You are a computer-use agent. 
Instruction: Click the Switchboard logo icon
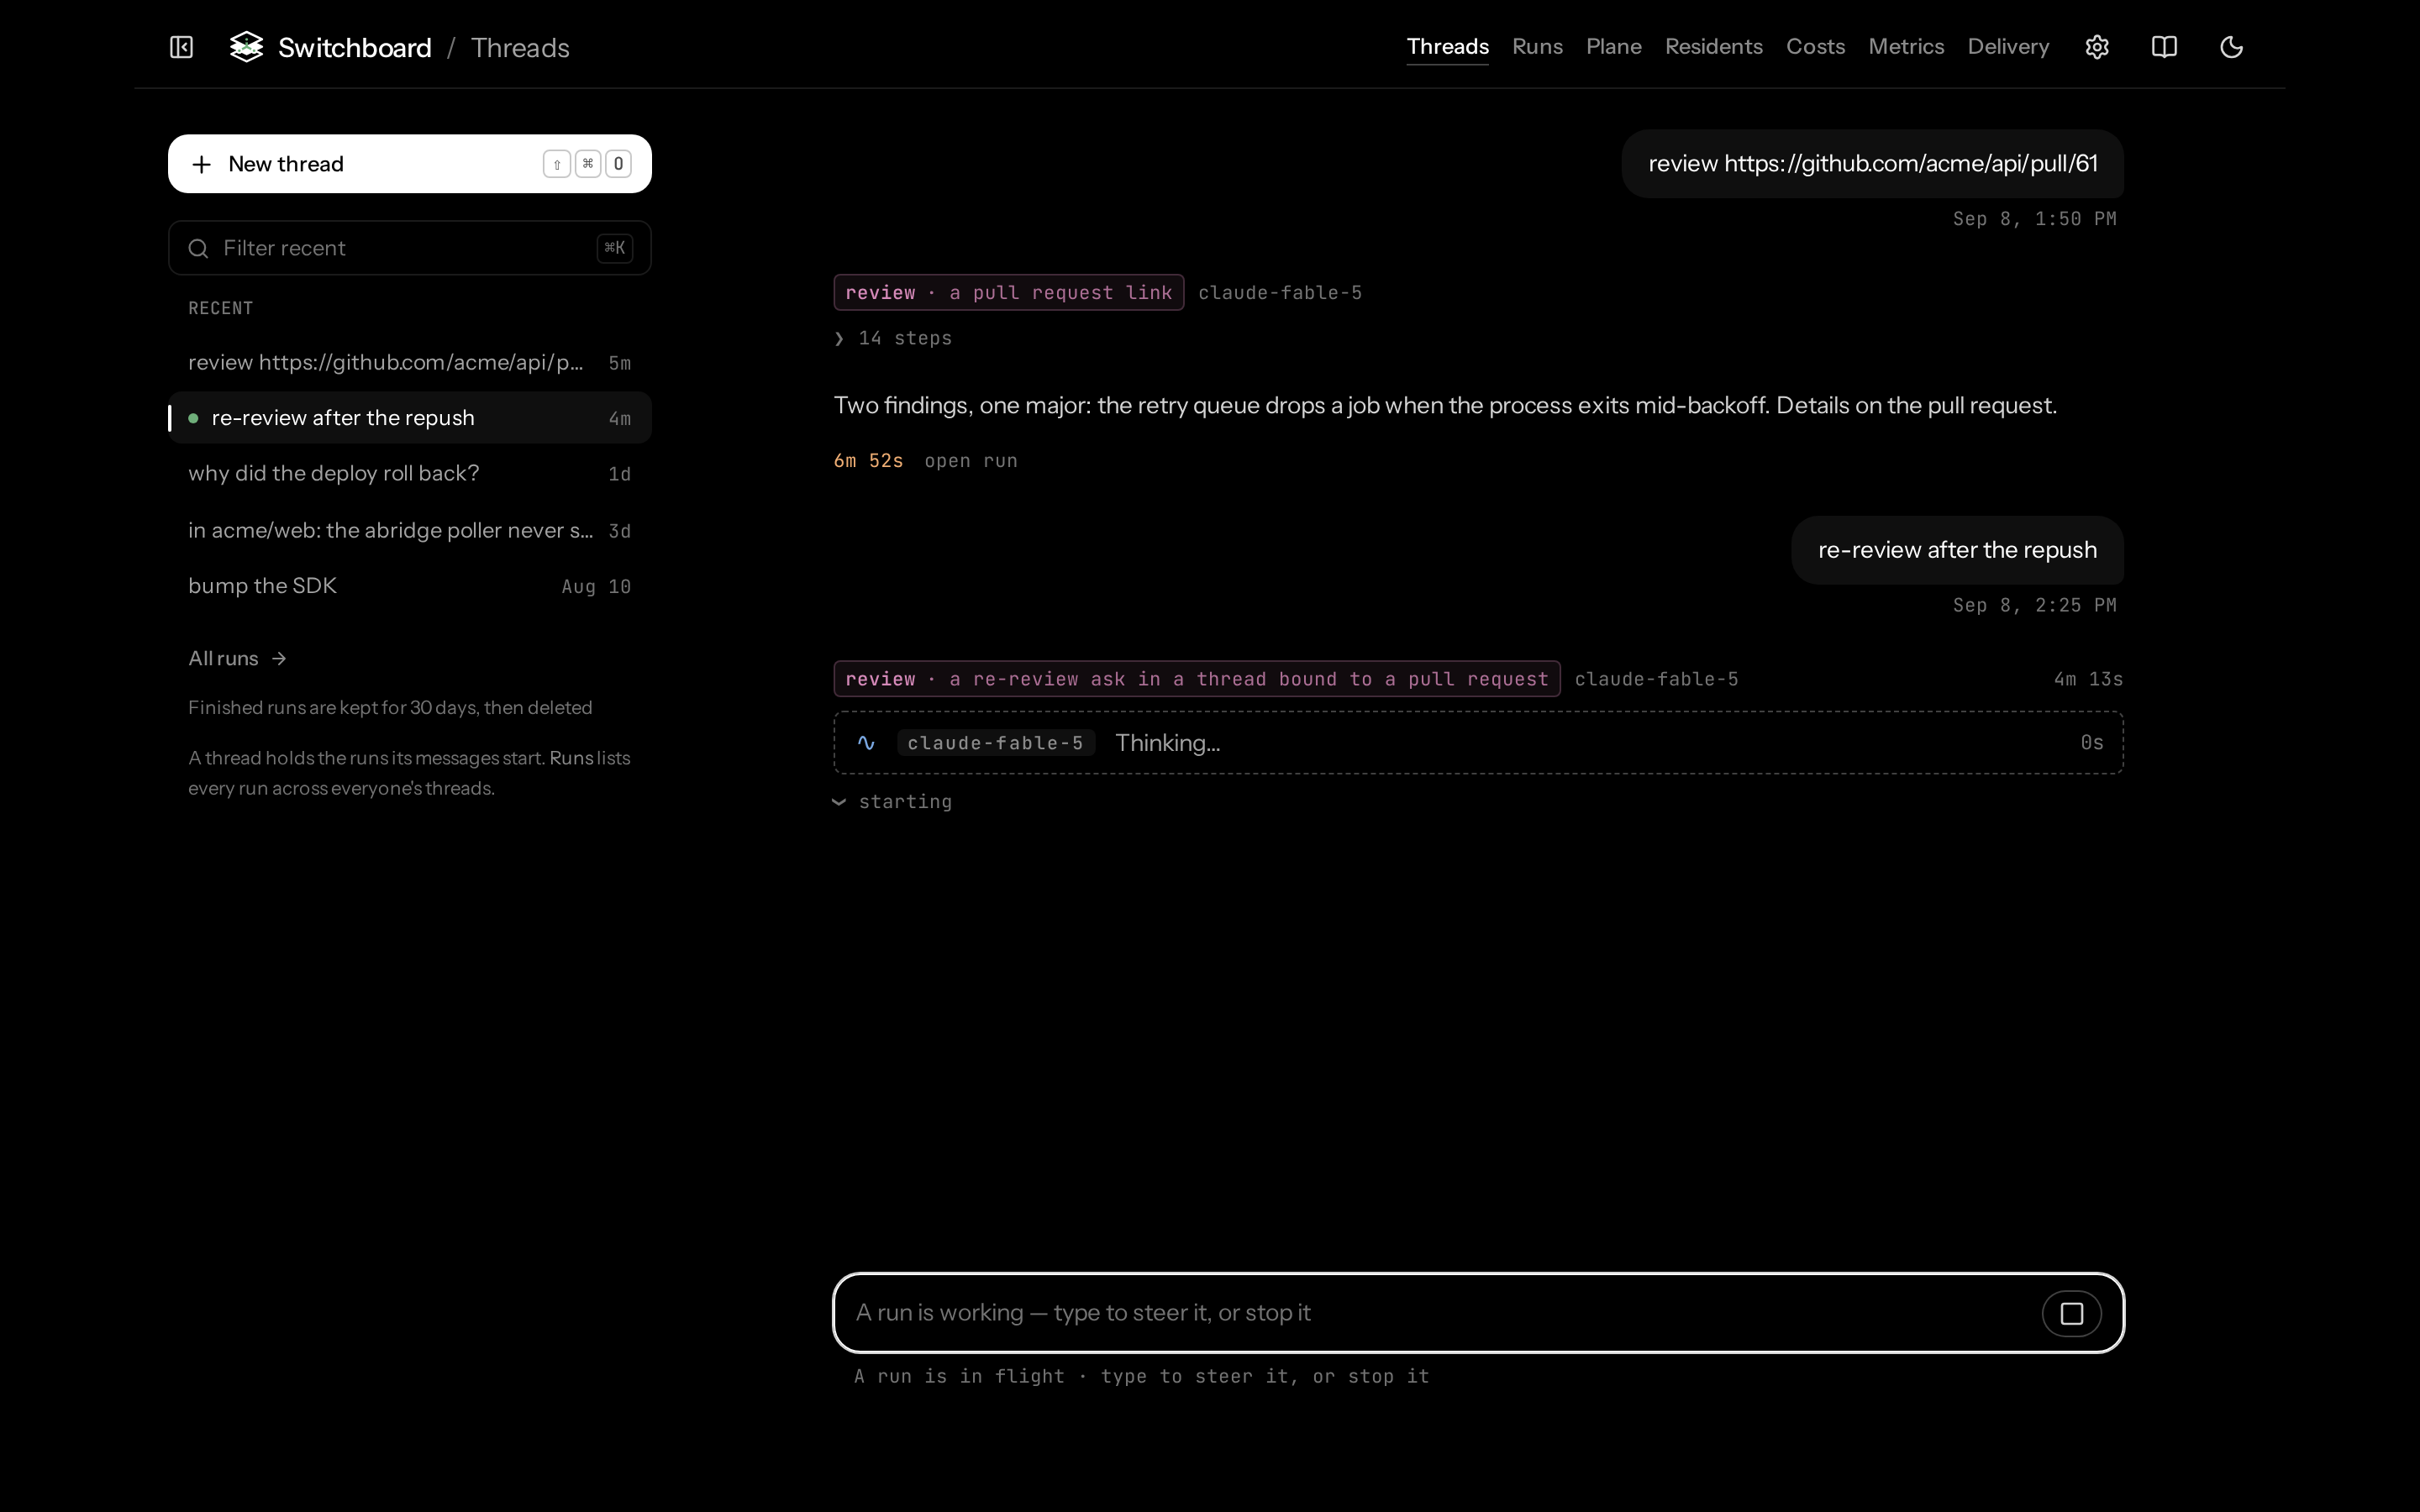(246, 47)
